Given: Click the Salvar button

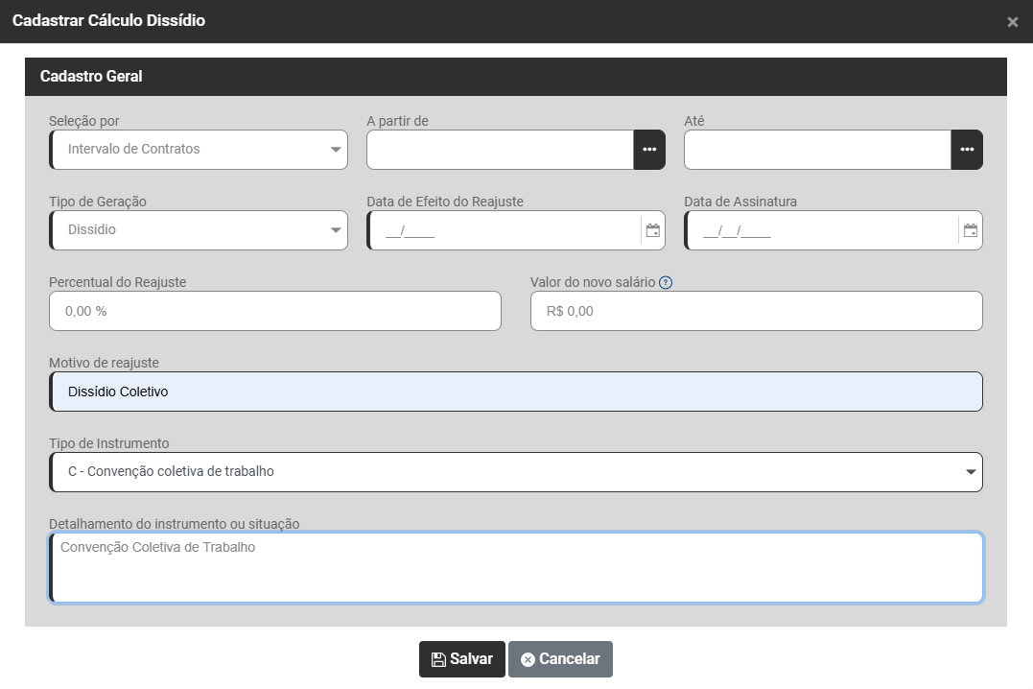Looking at the screenshot, I should 461,659.
